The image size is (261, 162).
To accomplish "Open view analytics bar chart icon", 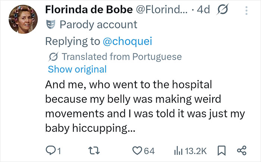I will pyautogui.click(x=178, y=150).
